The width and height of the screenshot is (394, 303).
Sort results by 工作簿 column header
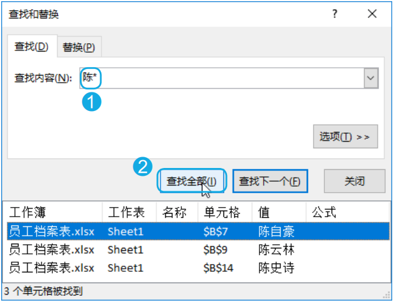click(x=52, y=212)
